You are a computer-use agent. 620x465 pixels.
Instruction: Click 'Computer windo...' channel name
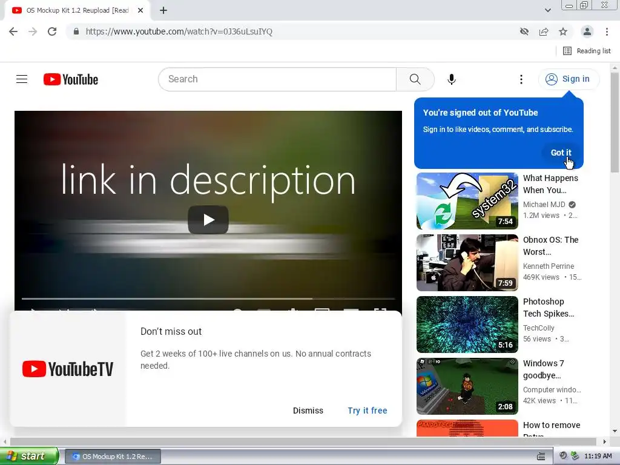[552, 389]
